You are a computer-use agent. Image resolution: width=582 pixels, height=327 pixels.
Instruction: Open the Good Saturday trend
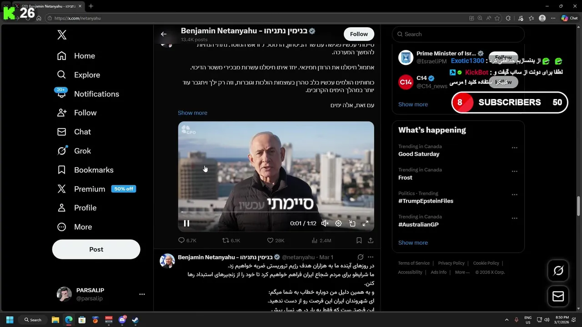pyautogui.click(x=419, y=154)
